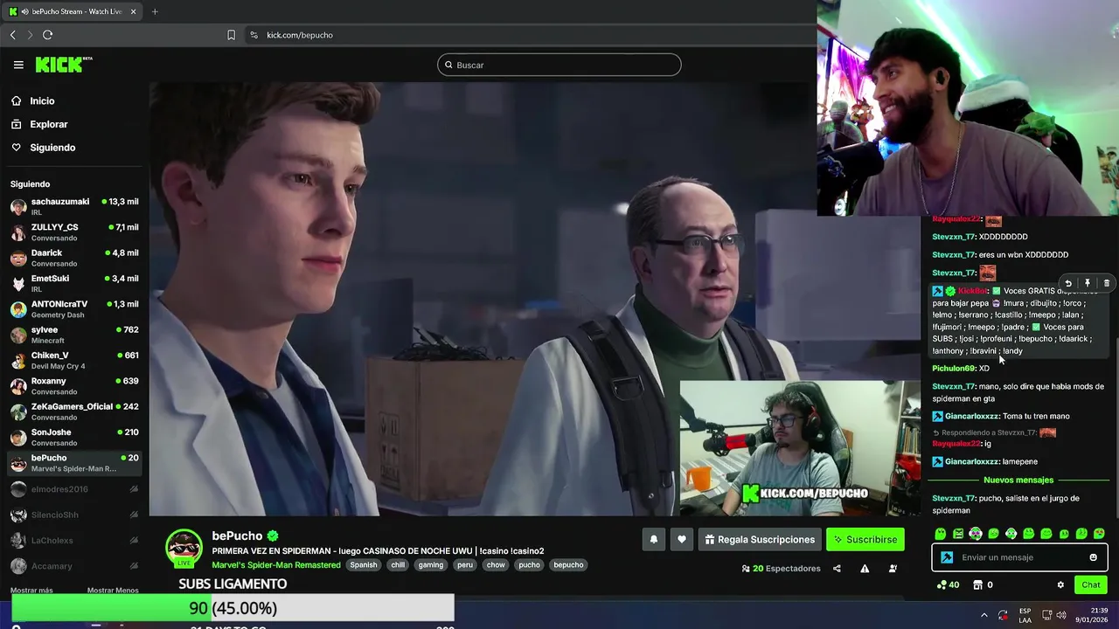Screen dimensions: 1119x629
Task: Open ANTONIcraTV channel in sidebar
Action: 73,309
